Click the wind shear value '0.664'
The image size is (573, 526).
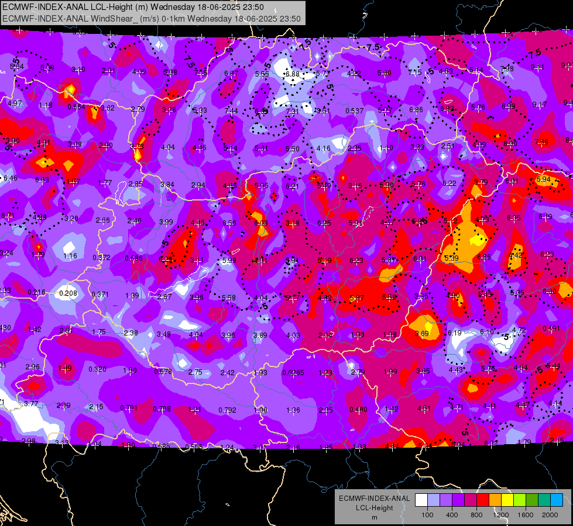coord(76,106)
